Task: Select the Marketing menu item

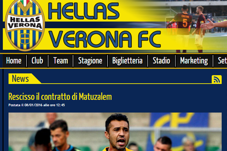Action: pos(194,61)
